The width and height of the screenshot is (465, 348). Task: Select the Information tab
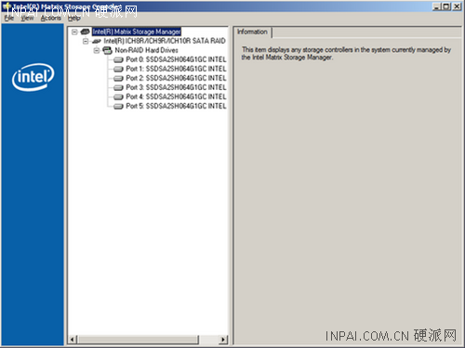(252, 32)
